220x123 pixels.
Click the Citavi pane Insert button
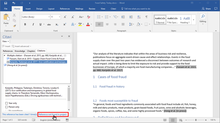click(x=6, y=46)
